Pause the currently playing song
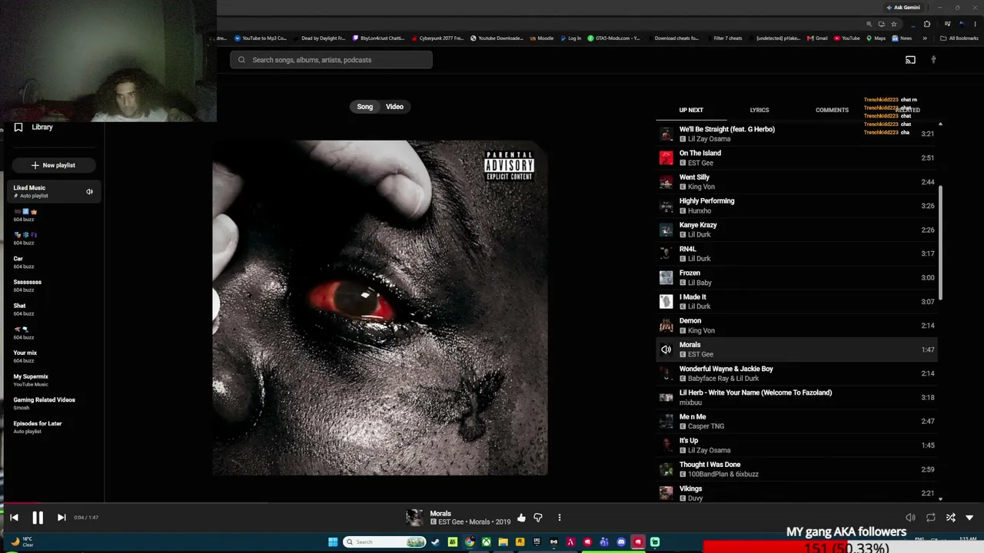 38,518
